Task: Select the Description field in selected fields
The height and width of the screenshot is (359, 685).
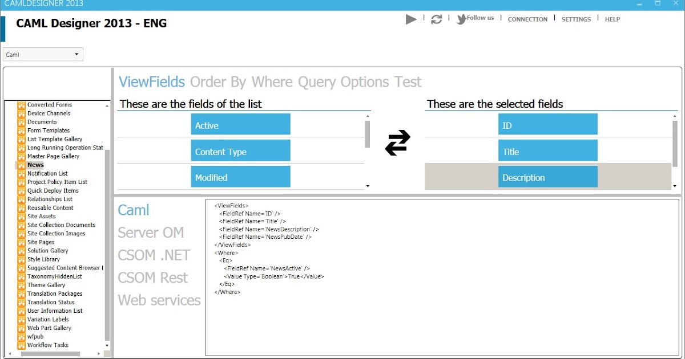Action: point(547,177)
